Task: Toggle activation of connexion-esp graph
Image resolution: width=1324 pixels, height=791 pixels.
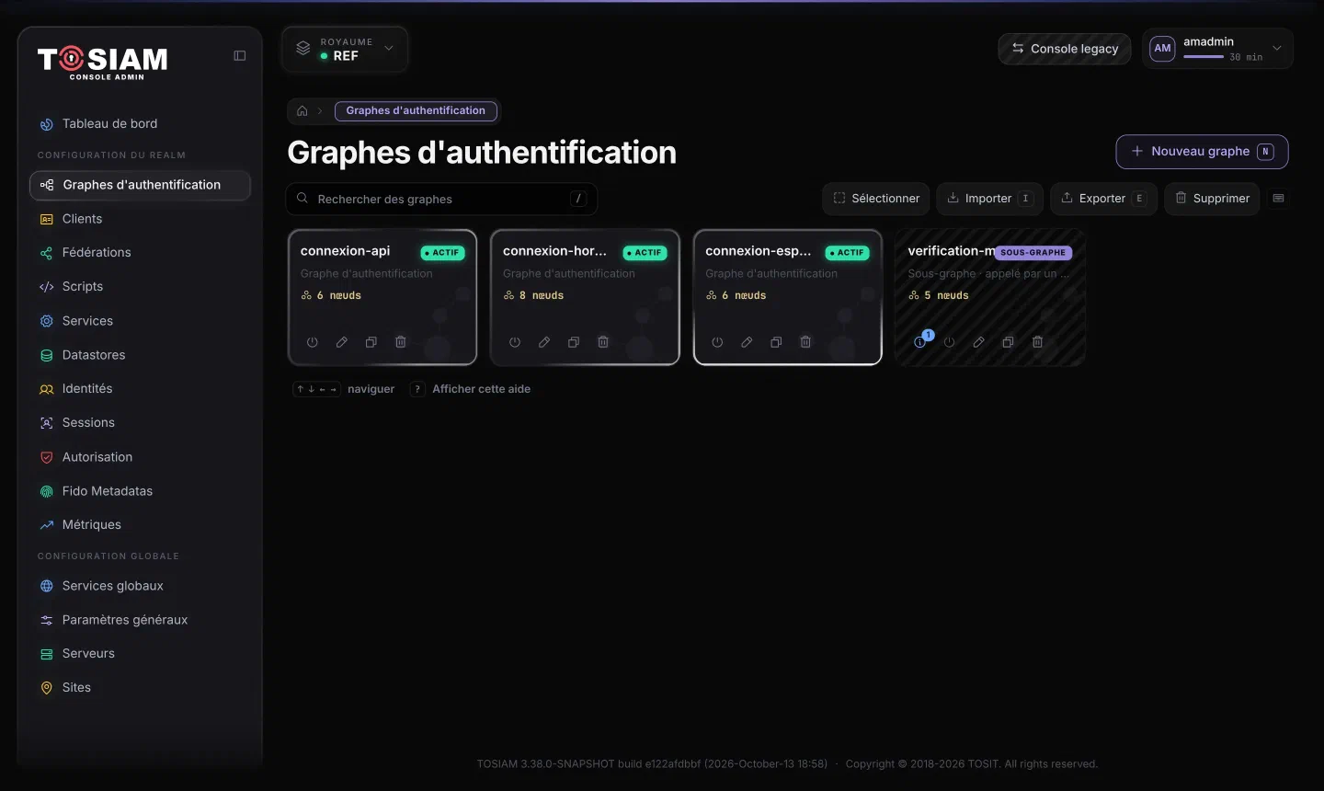Action: (717, 342)
